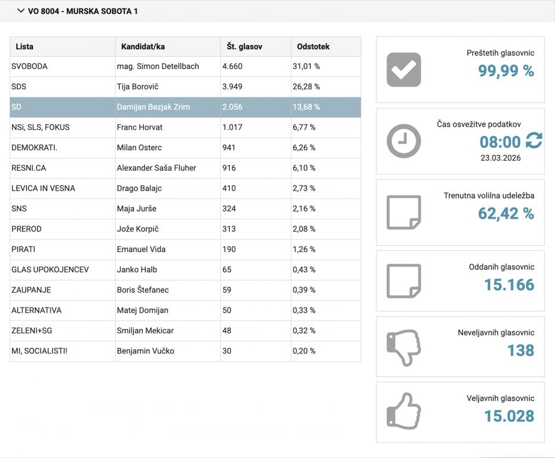Viewport: 555px width, 458px height.
Task: Click the clock icon in the refresh time card
Action: [404, 141]
